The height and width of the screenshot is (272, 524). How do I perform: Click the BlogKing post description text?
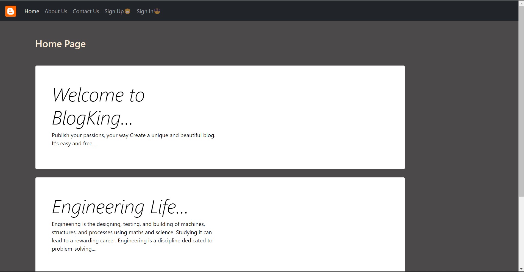tap(133, 139)
